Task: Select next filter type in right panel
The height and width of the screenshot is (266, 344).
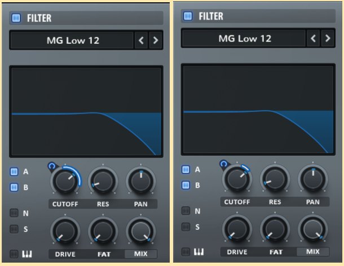Action: 327,38
